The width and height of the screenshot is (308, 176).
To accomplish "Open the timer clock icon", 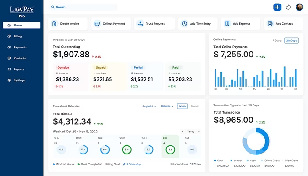I will [288, 7].
